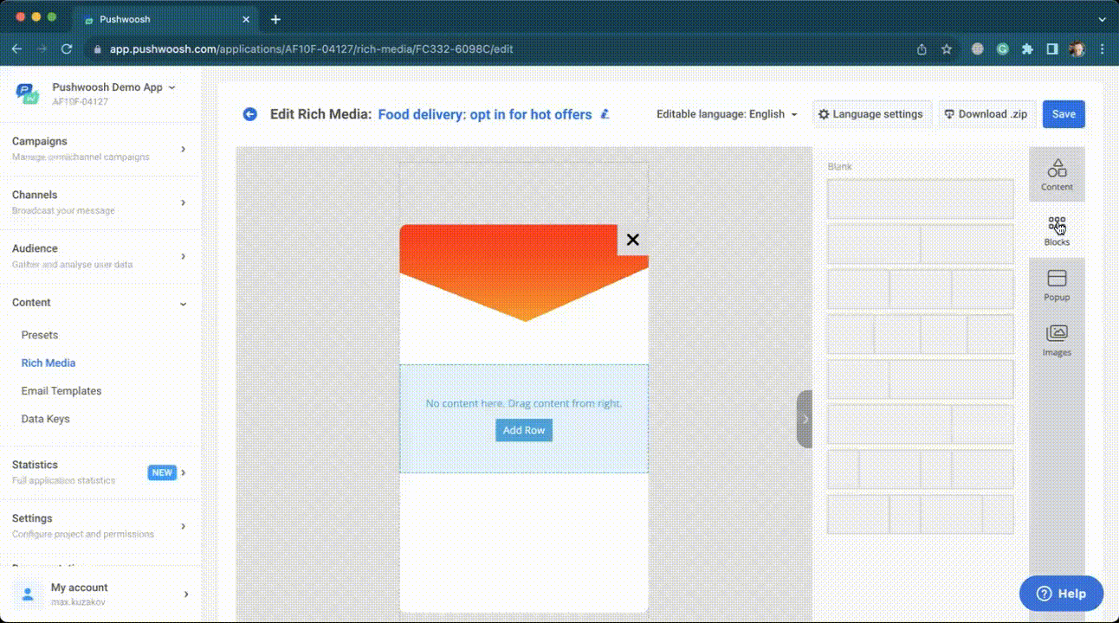Select the Blocks panel icon
Screen dimensions: 1119x623
[x=1057, y=230]
